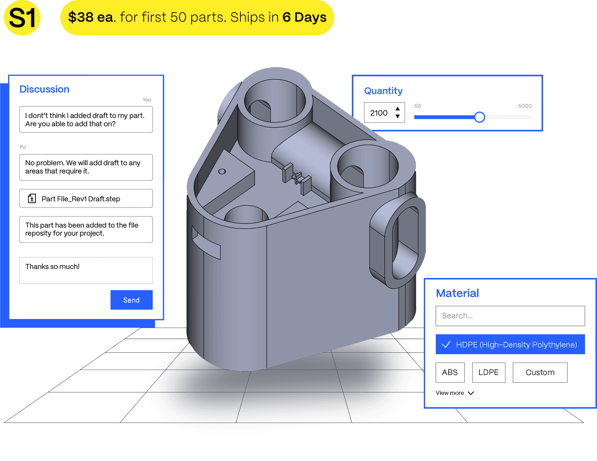597x461 pixels.
Task: Expand View more materials
Action: click(x=450, y=393)
